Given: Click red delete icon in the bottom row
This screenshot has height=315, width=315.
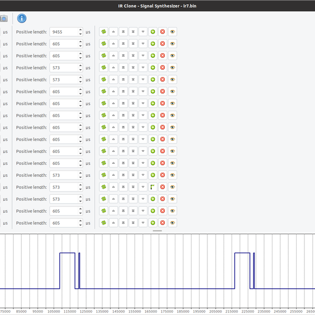Looking at the screenshot, I should tap(162, 223).
